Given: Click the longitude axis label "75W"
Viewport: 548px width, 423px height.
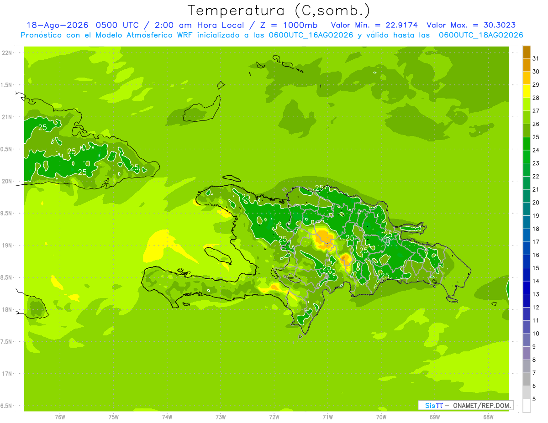Looking at the screenshot, I should 114,417.
